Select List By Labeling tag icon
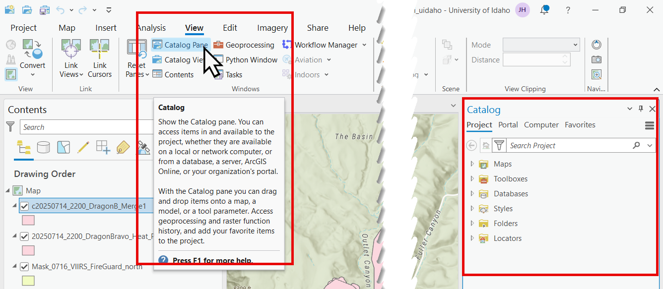This screenshot has width=663, height=289. 123,147
